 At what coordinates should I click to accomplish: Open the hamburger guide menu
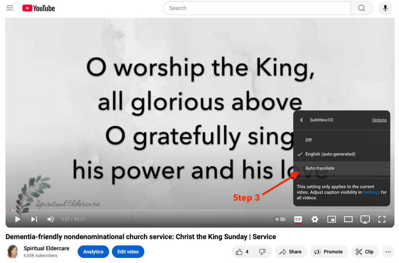pos(10,8)
